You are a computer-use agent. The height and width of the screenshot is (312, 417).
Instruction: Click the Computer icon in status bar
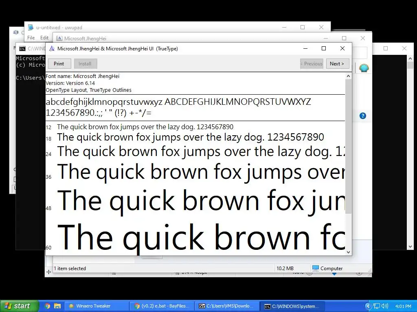pyautogui.click(x=316, y=268)
